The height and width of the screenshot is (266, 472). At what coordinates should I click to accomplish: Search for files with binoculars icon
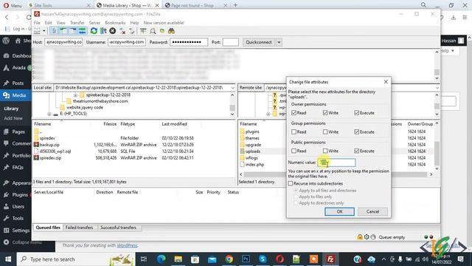pos(171,31)
